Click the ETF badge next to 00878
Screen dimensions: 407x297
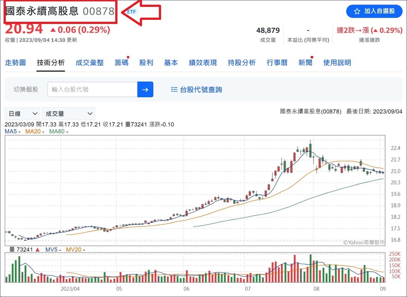[131, 11]
